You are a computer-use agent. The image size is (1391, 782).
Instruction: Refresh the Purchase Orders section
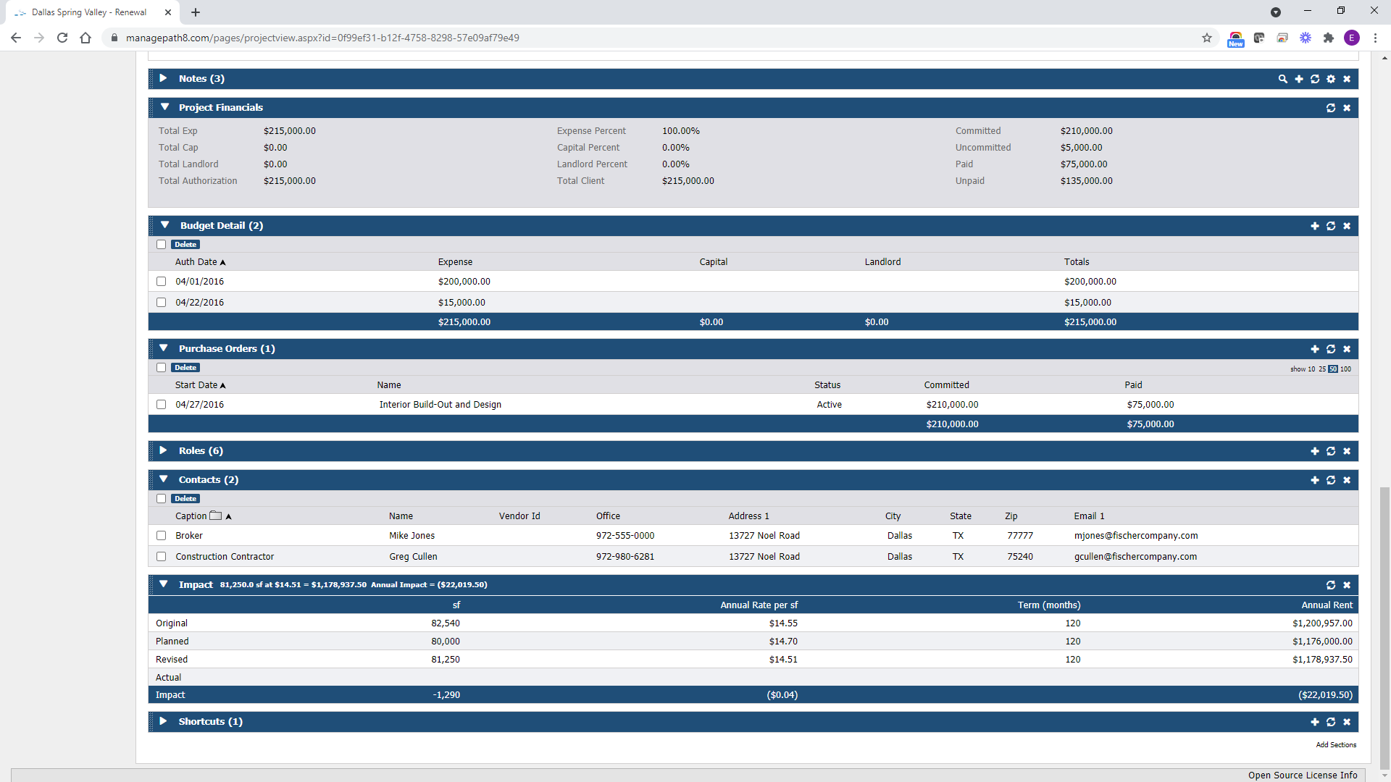[x=1331, y=348]
